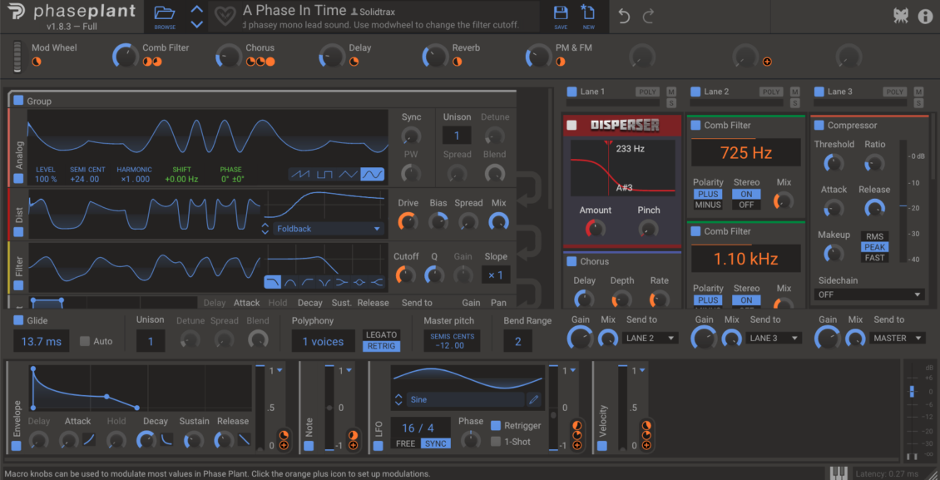
Task: Toggle LFO Retrigger checkbox
Action: click(x=496, y=425)
